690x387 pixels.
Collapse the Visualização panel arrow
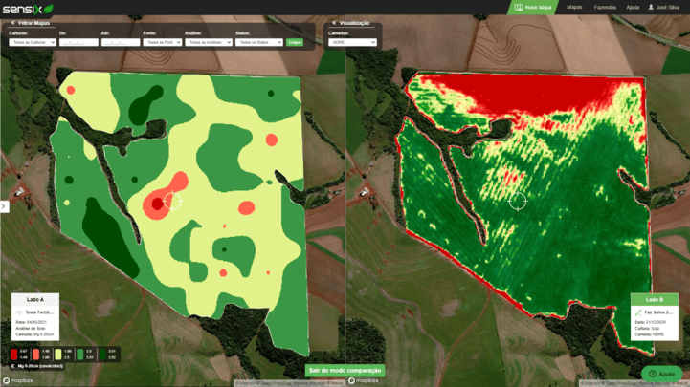[x=334, y=23]
